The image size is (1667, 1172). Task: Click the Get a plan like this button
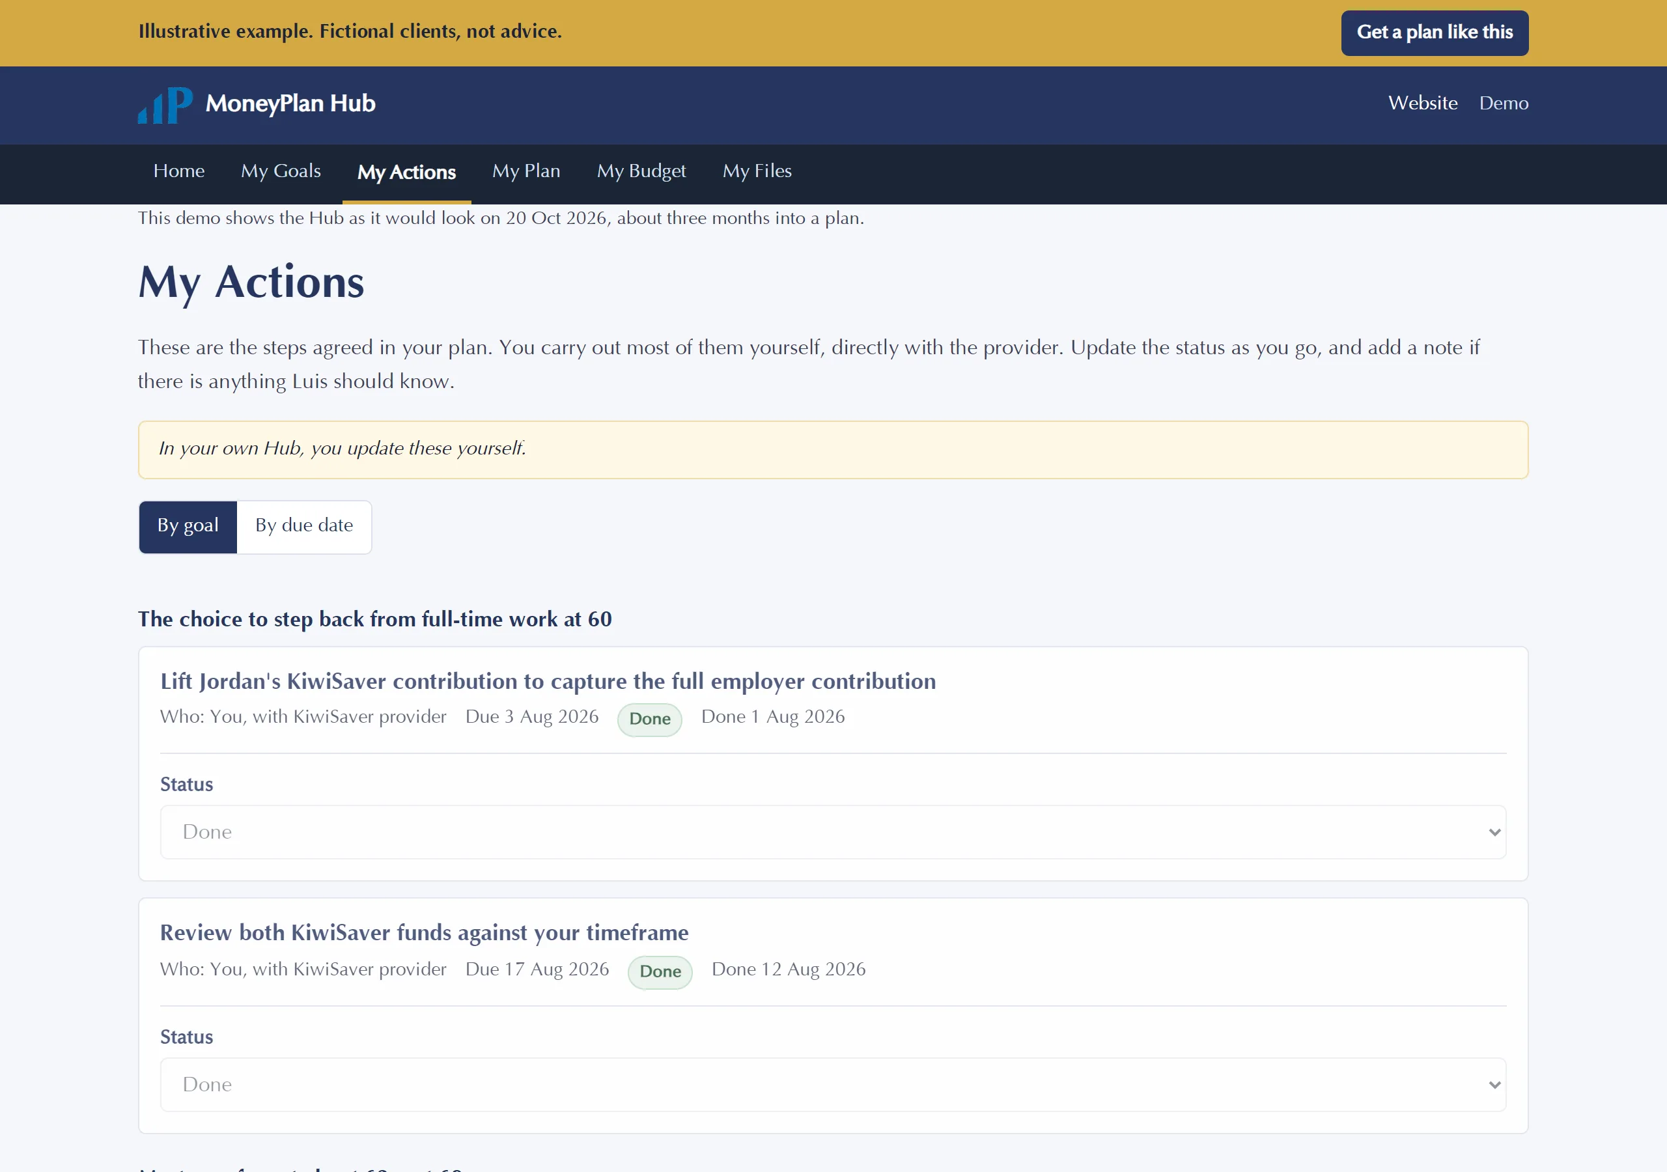tap(1434, 33)
